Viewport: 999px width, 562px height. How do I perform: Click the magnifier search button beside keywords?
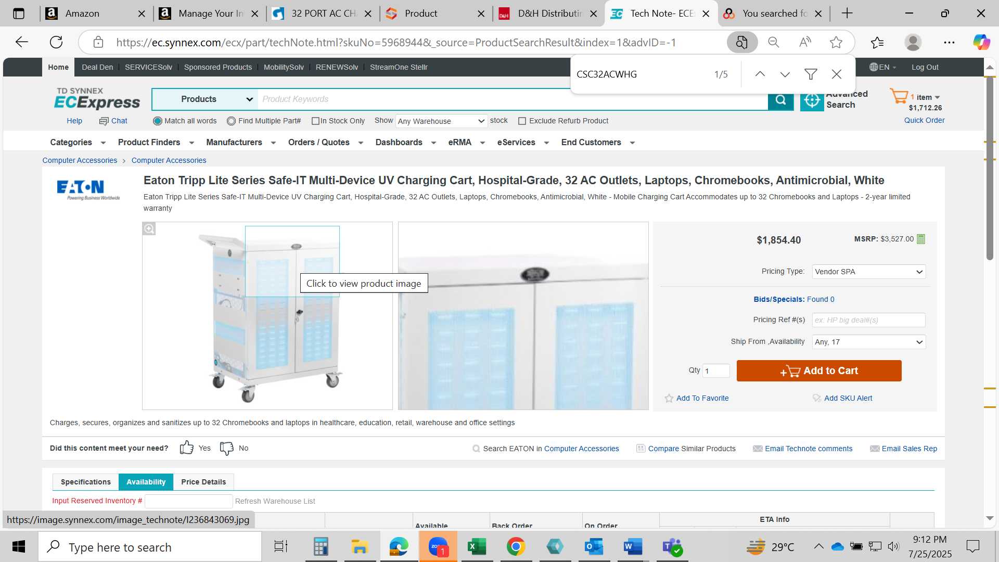pyautogui.click(x=780, y=99)
